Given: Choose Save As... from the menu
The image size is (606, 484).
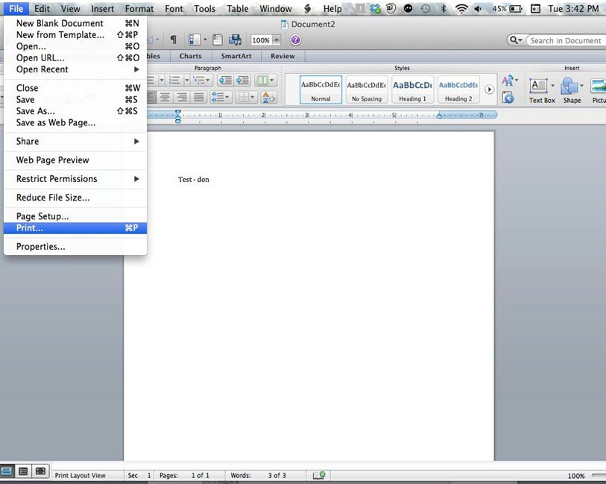Looking at the screenshot, I should point(75,111).
